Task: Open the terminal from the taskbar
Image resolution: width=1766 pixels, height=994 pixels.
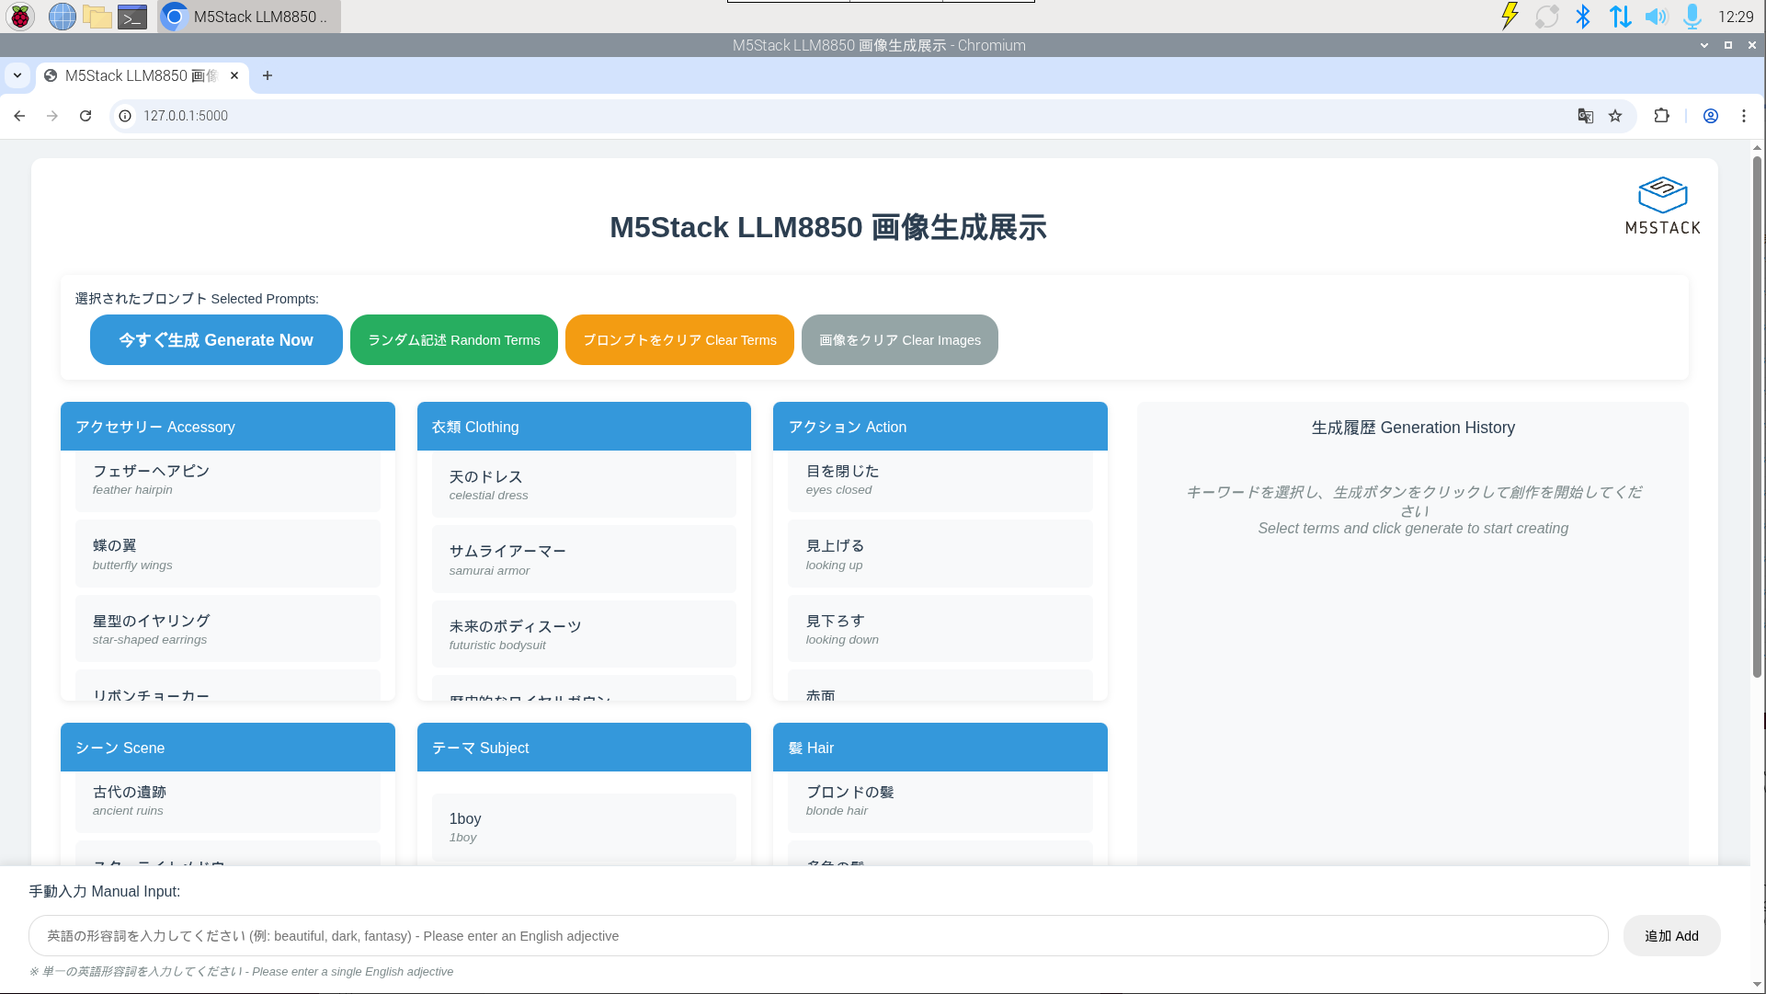Action: coord(132,17)
